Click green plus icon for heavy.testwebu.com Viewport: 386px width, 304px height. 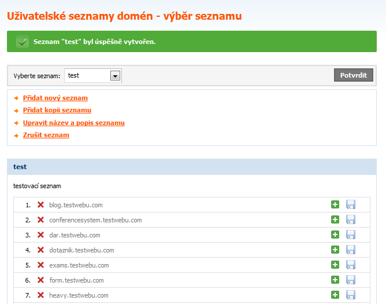(x=335, y=295)
